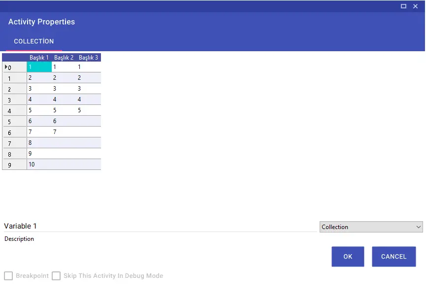Select value 5 in Başlık 2 column

click(x=64, y=110)
